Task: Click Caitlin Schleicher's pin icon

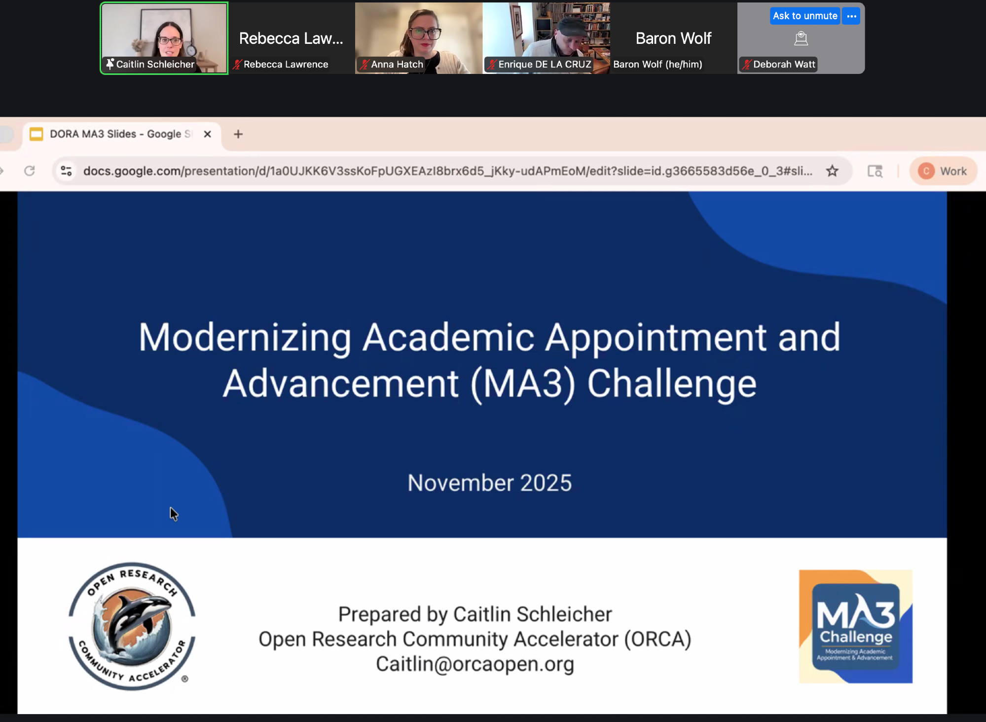Action: 110,64
